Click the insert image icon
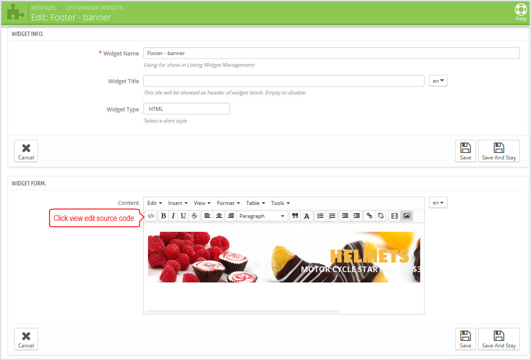This screenshot has width=531, height=360. 406,216
